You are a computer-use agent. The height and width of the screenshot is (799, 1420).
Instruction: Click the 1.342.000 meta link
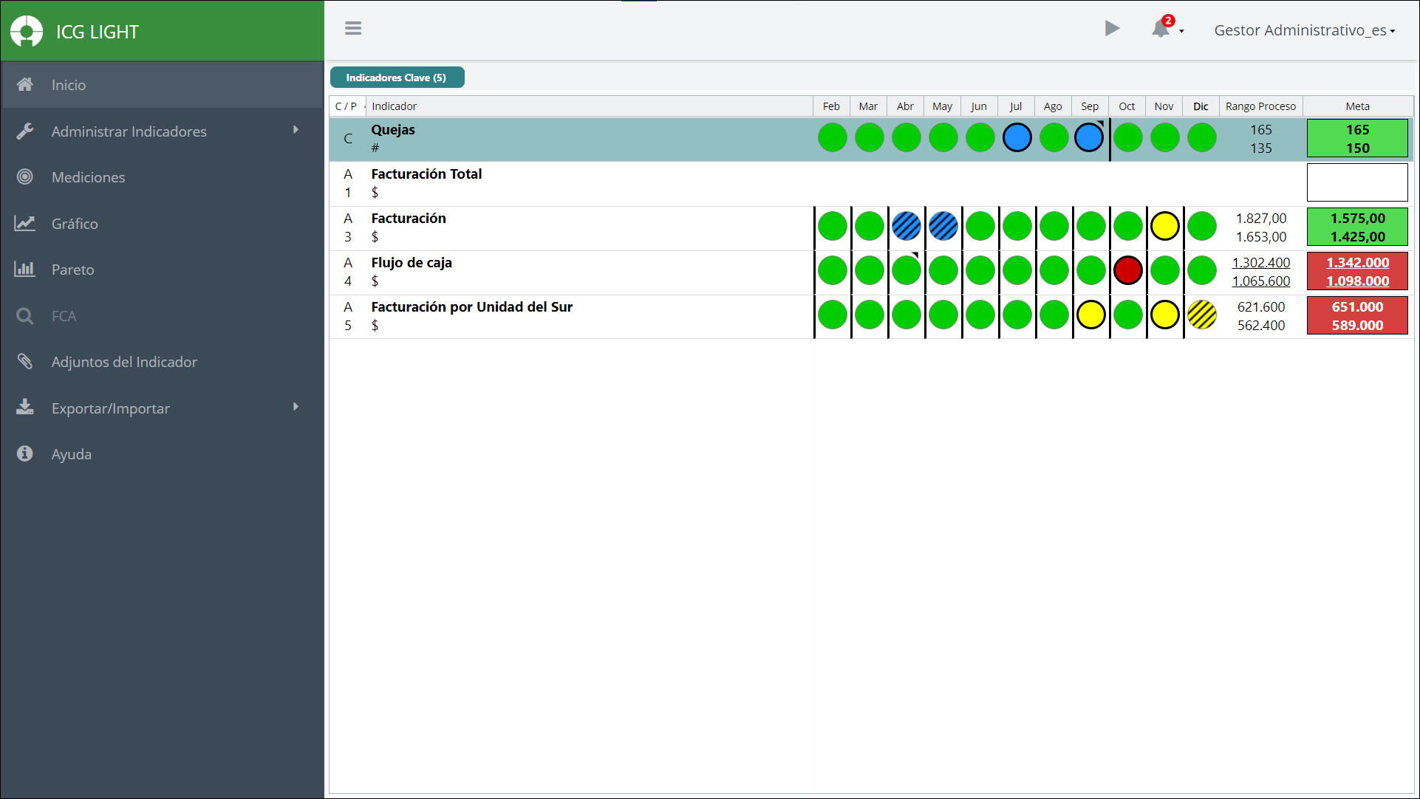(1357, 263)
